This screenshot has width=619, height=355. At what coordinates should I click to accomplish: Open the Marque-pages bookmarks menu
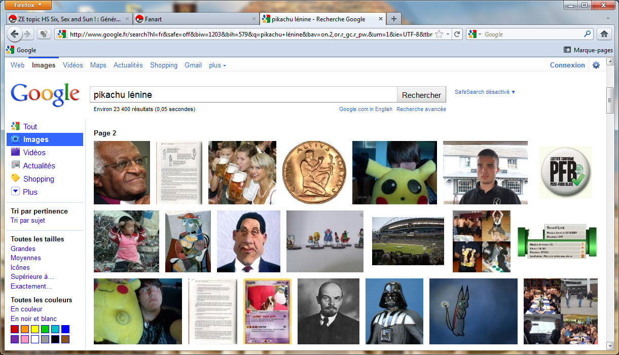point(588,50)
